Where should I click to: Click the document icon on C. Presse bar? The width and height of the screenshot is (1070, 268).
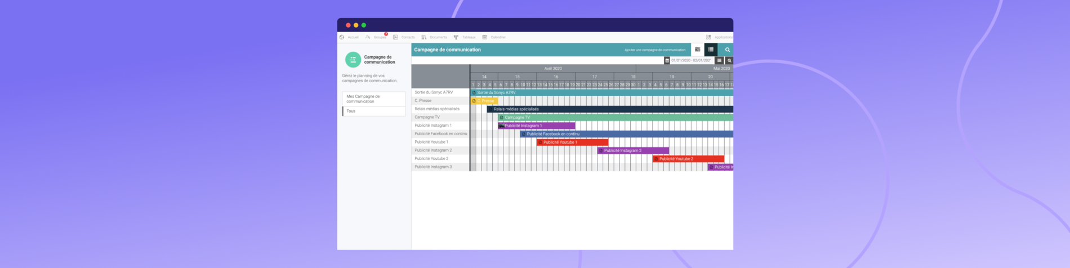pos(474,101)
